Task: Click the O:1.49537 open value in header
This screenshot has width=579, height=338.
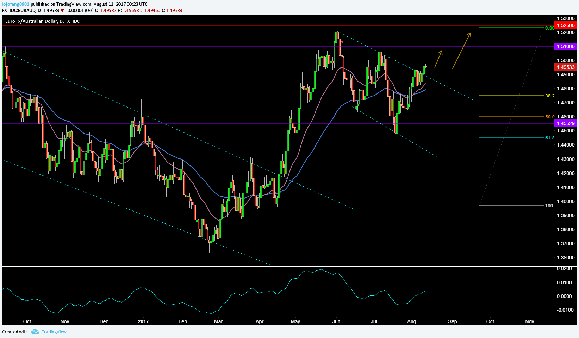Action: click(x=106, y=10)
